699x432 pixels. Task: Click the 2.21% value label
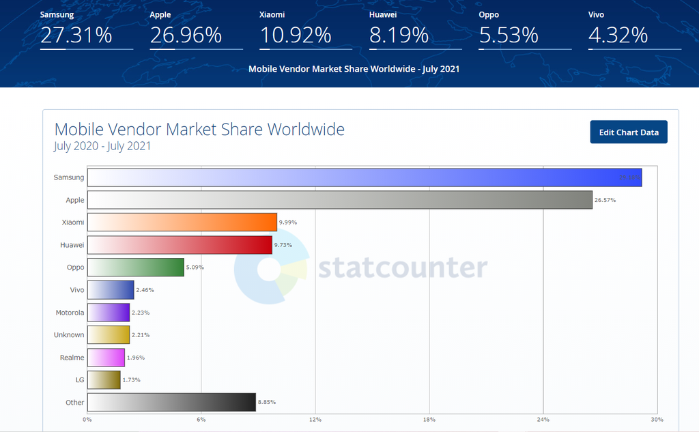click(141, 335)
